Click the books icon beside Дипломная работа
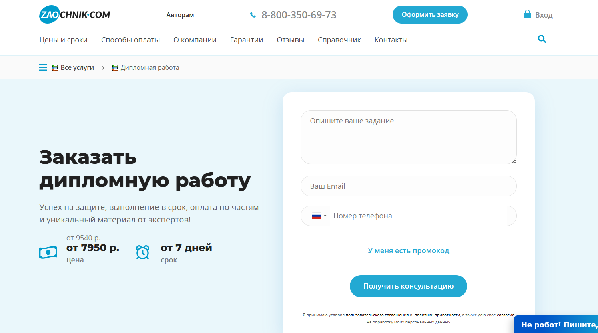598x333 pixels. click(115, 67)
